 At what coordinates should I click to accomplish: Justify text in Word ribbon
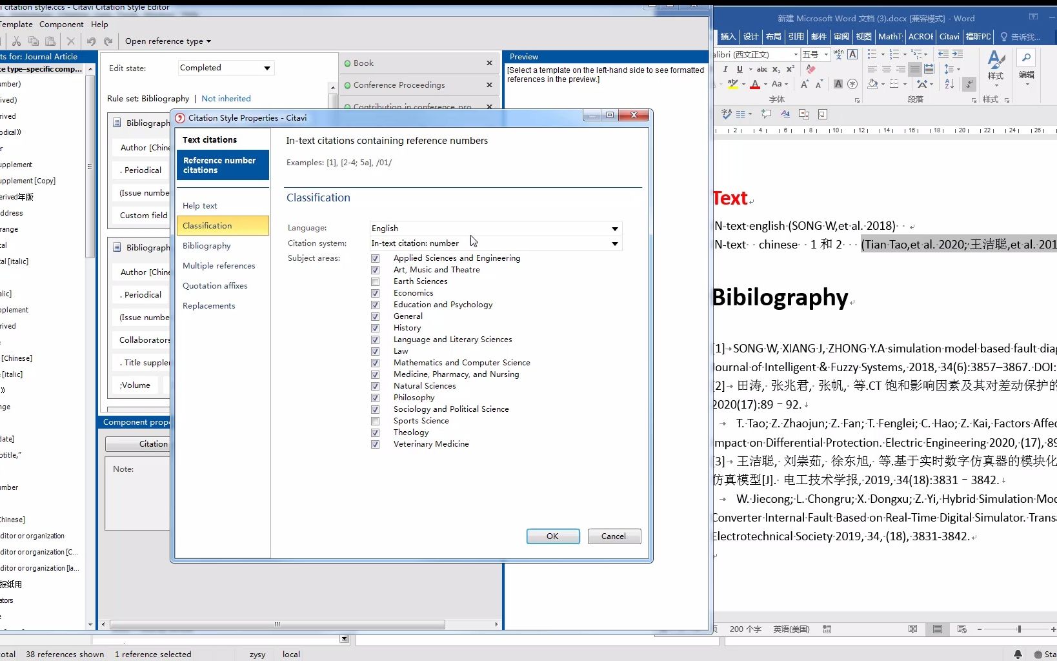pyautogui.click(x=915, y=69)
